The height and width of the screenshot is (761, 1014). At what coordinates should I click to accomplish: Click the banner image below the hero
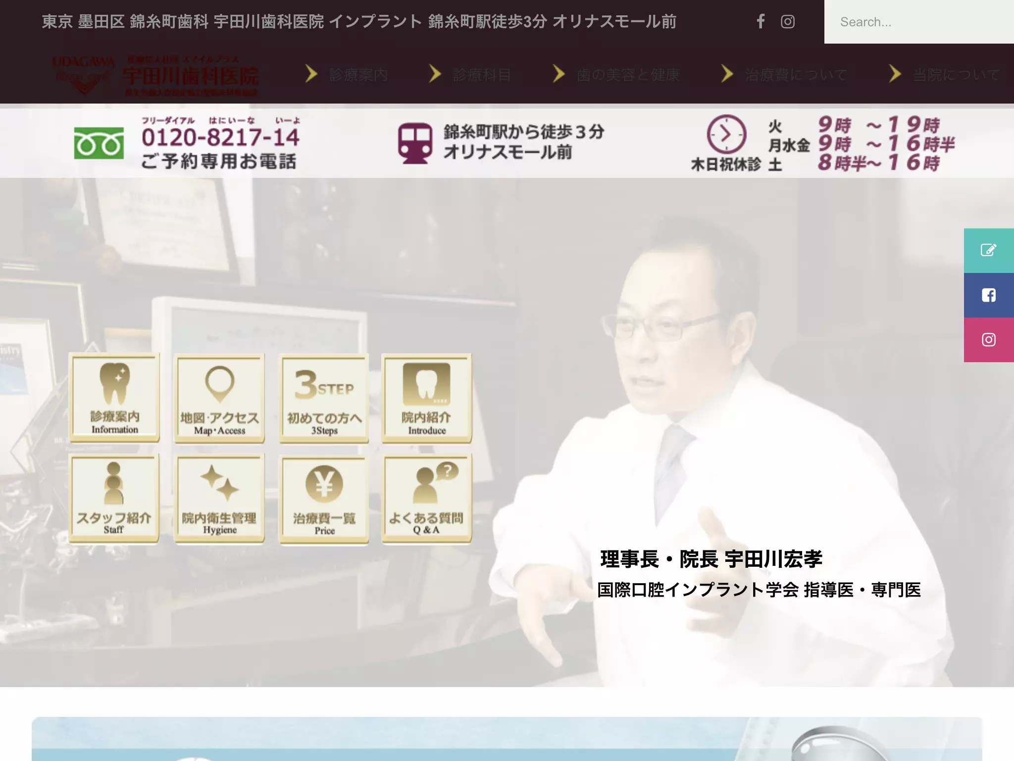click(x=507, y=739)
